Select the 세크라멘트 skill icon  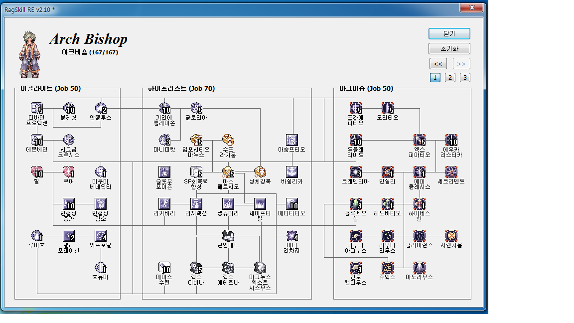tap(451, 172)
